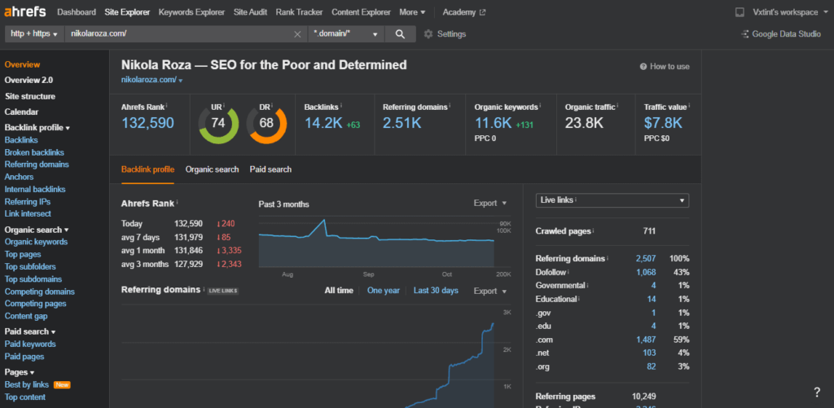Open Export menu for Referring domains chart
The image size is (834, 408).
point(489,291)
